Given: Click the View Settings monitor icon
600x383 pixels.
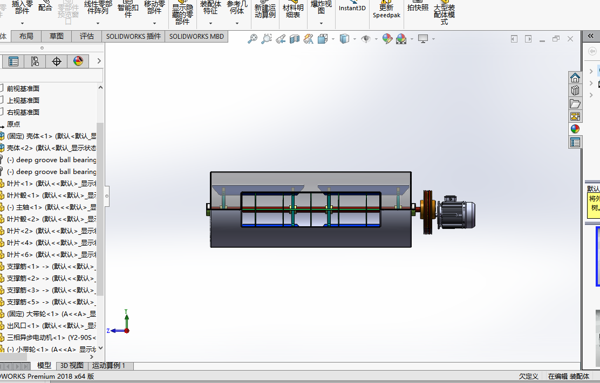Looking at the screenshot, I should tap(423, 39).
